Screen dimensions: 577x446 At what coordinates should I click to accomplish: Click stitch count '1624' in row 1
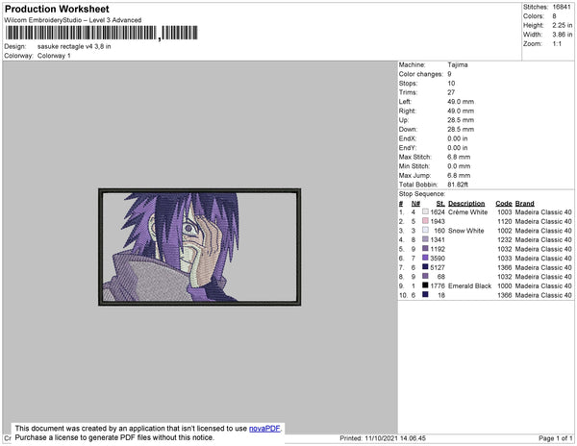coord(438,212)
